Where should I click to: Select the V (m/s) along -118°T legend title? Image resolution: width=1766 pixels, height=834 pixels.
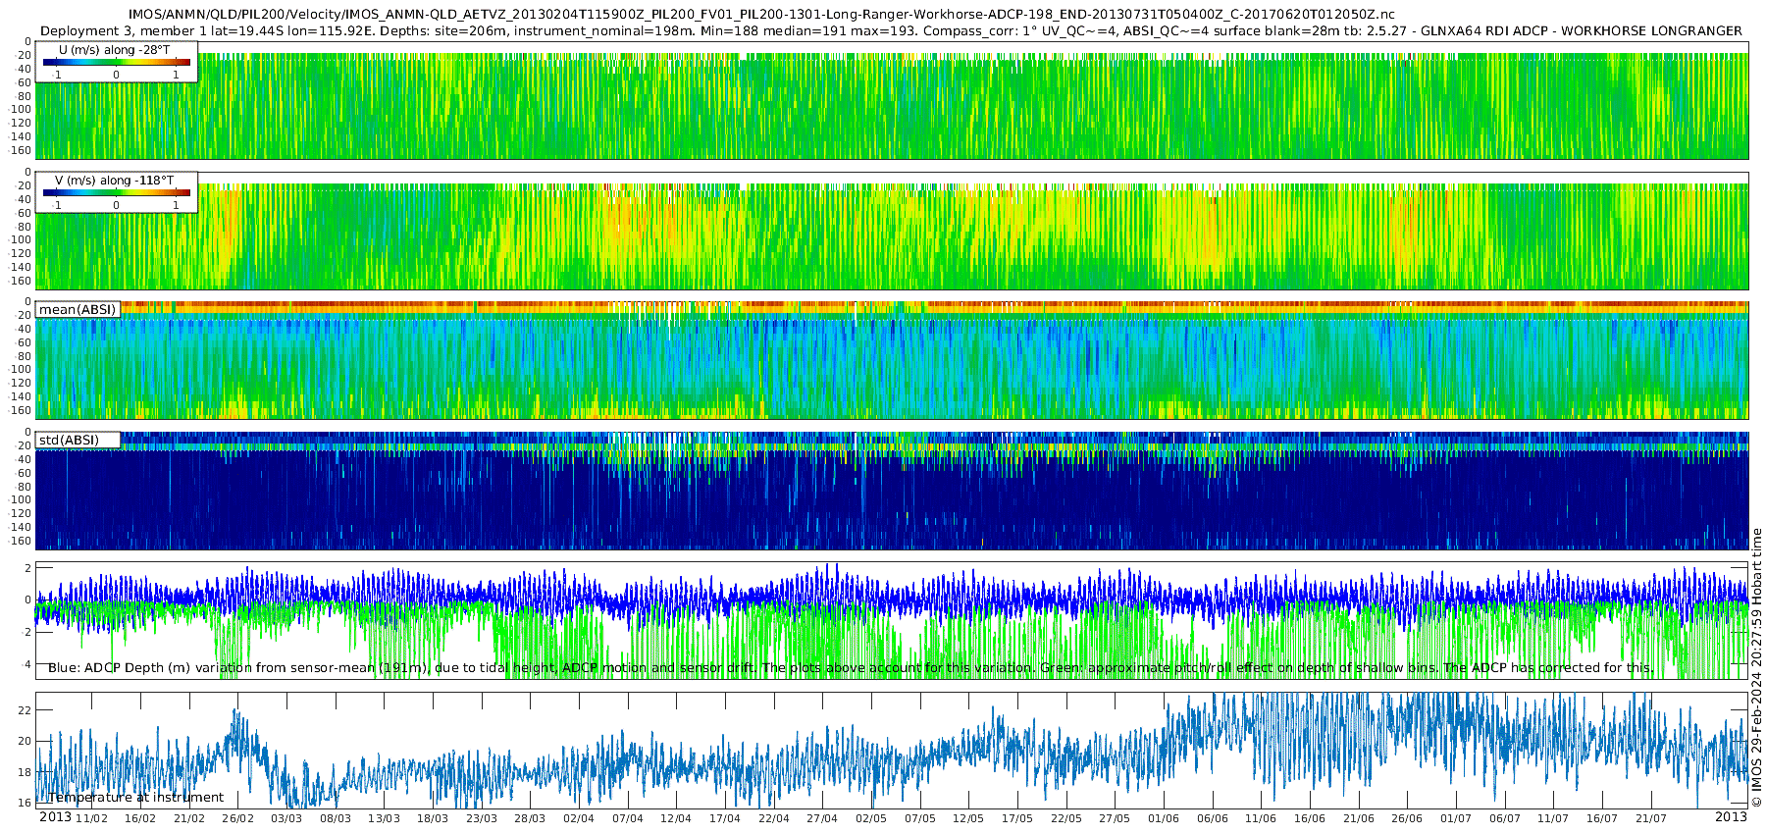[x=115, y=181]
